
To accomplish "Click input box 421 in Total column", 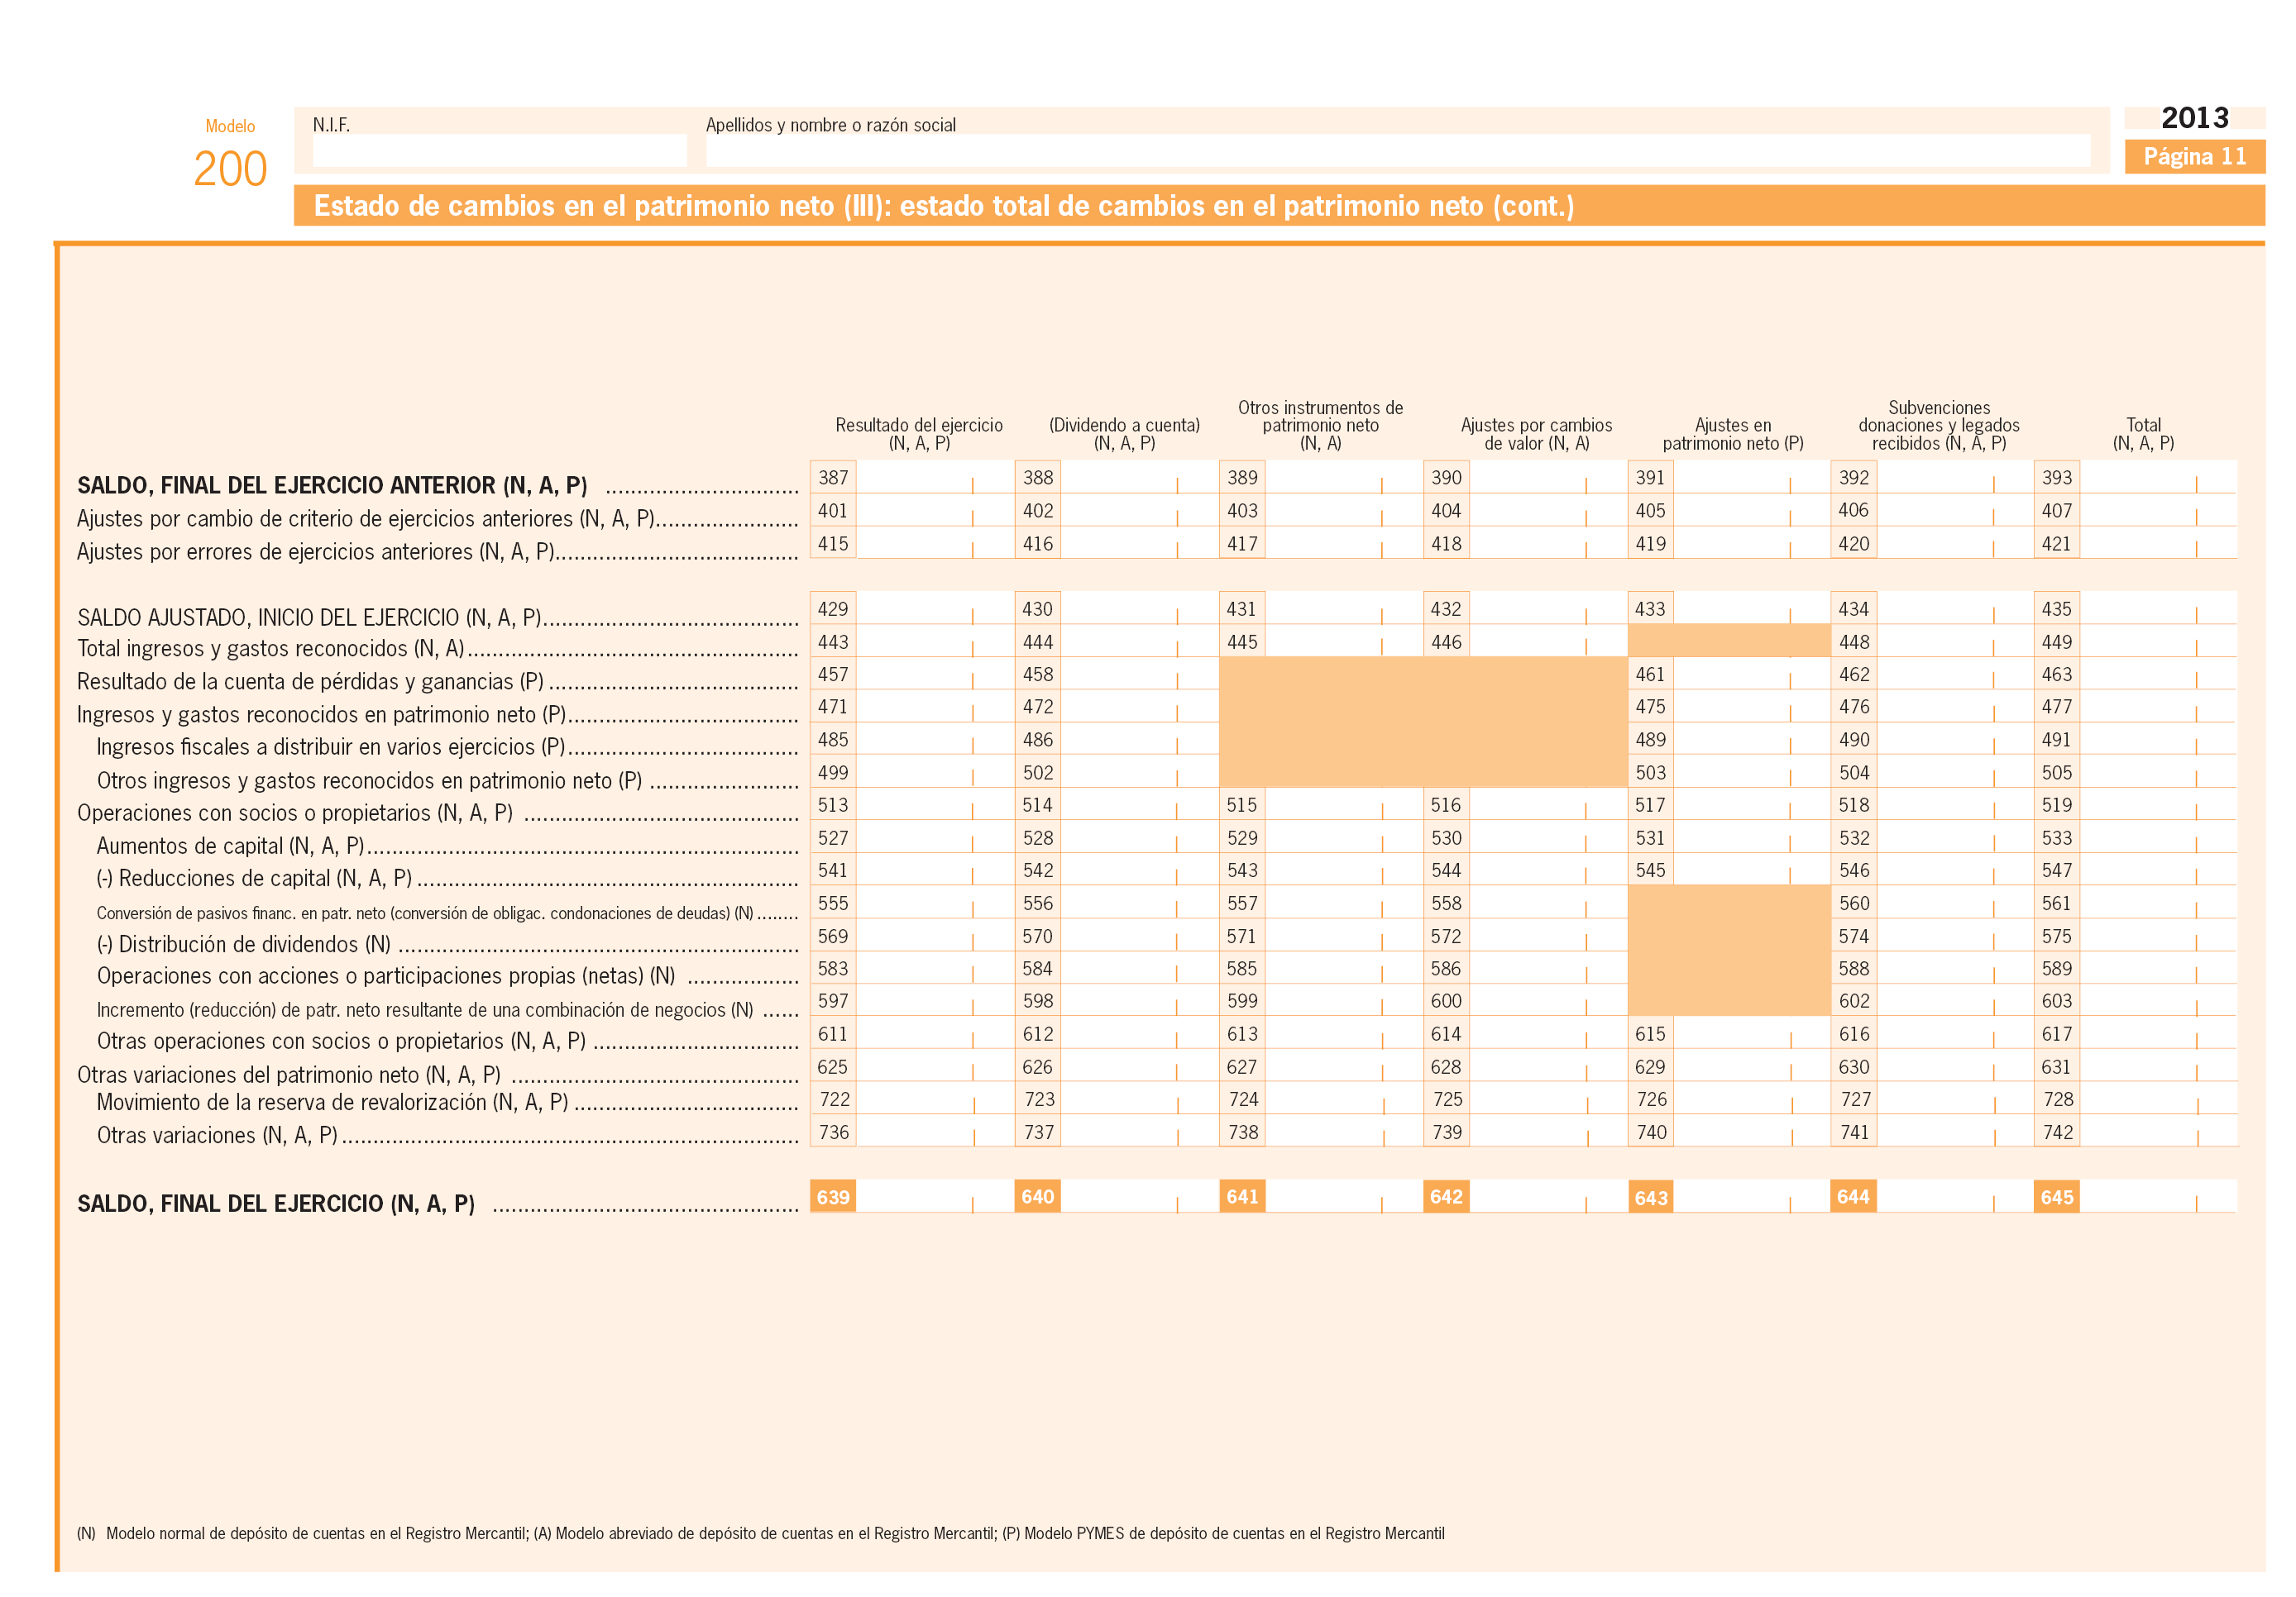I will pos(2156,542).
